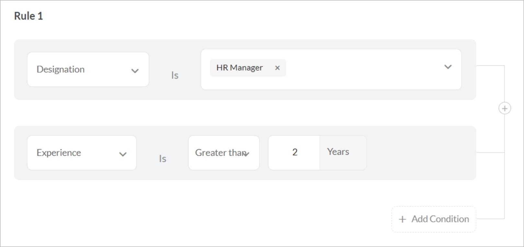The image size is (524, 247).
Task: Click the blank area right of Years
Action: pos(421,153)
